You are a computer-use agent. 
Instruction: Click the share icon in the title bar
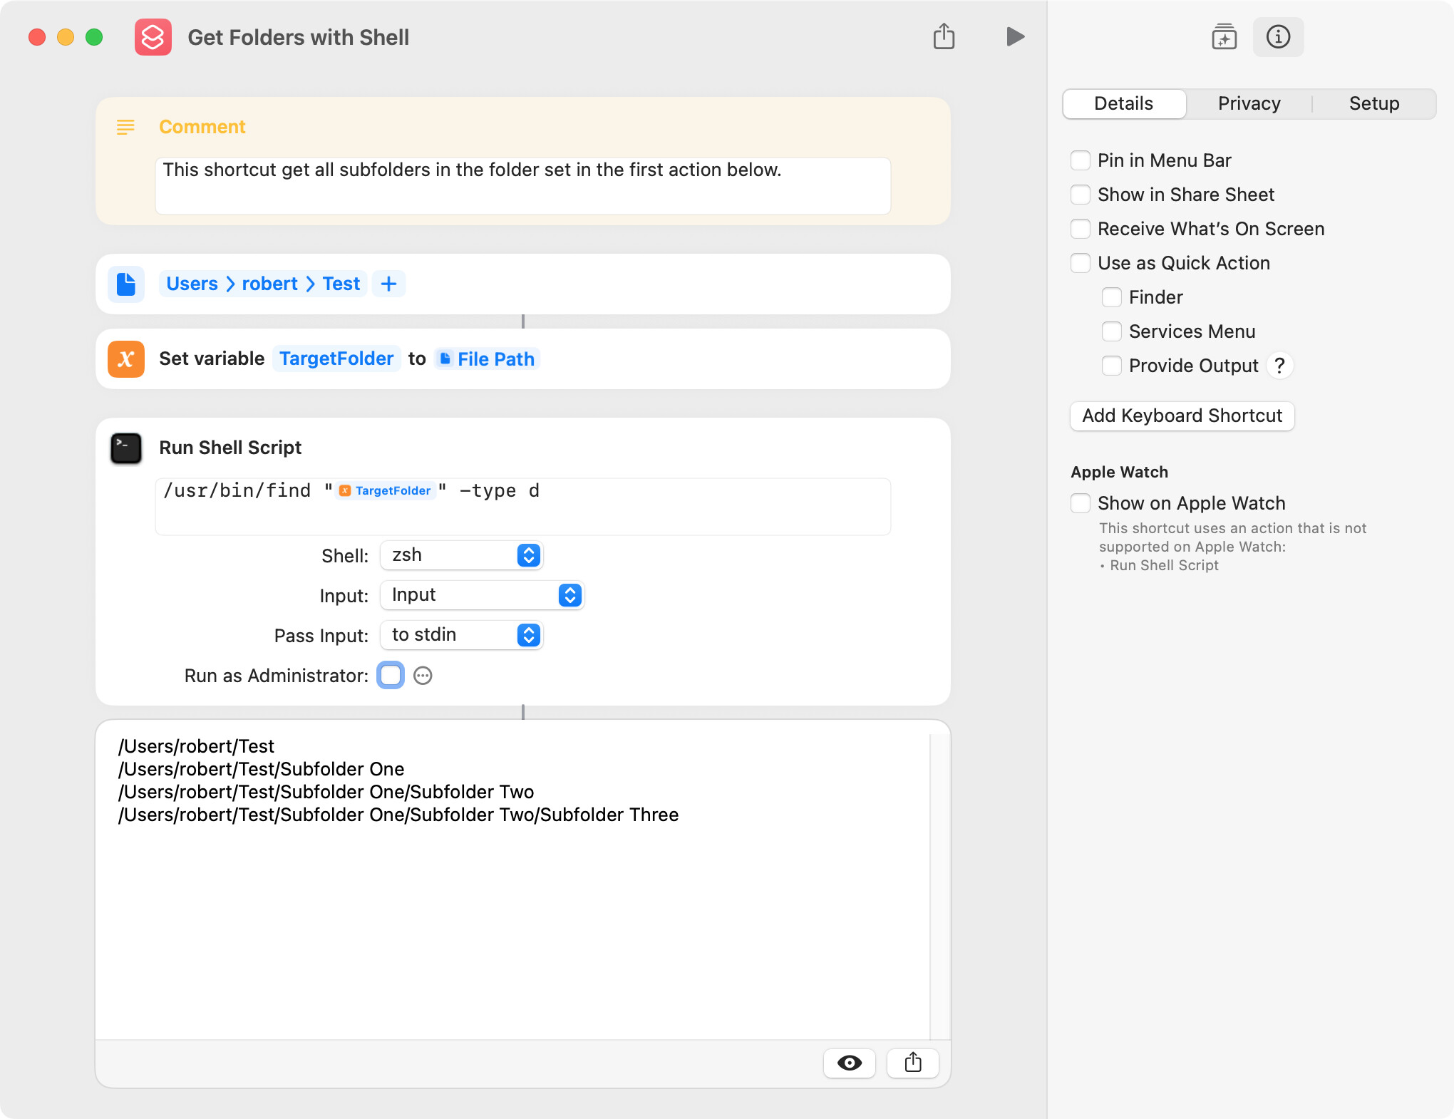944,36
